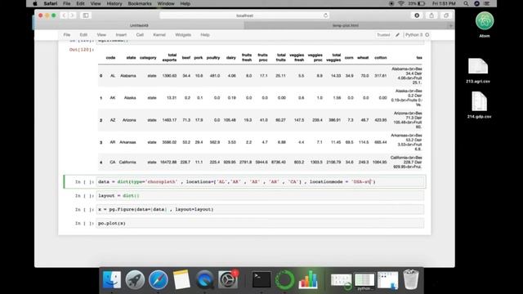
Task: Click the Arkansas cell in the table
Action: pos(127,142)
